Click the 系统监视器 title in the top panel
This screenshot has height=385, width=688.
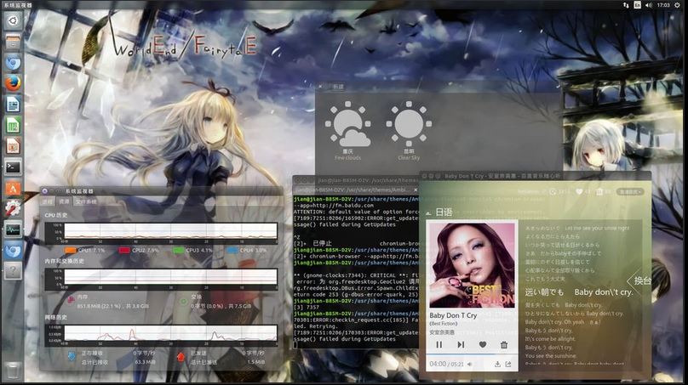pyautogui.click(x=18, y=5)
